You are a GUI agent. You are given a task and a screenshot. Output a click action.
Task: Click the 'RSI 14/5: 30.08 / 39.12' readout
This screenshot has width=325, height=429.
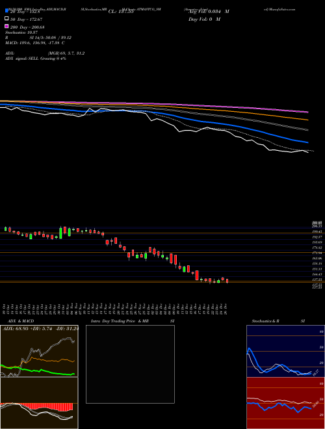38,38
